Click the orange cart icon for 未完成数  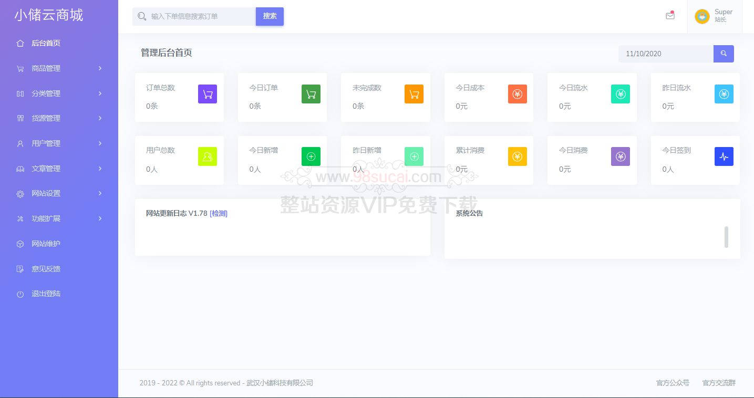point(414,94)
